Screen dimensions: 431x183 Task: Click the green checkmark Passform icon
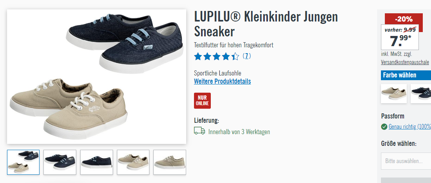pos(384,127)
